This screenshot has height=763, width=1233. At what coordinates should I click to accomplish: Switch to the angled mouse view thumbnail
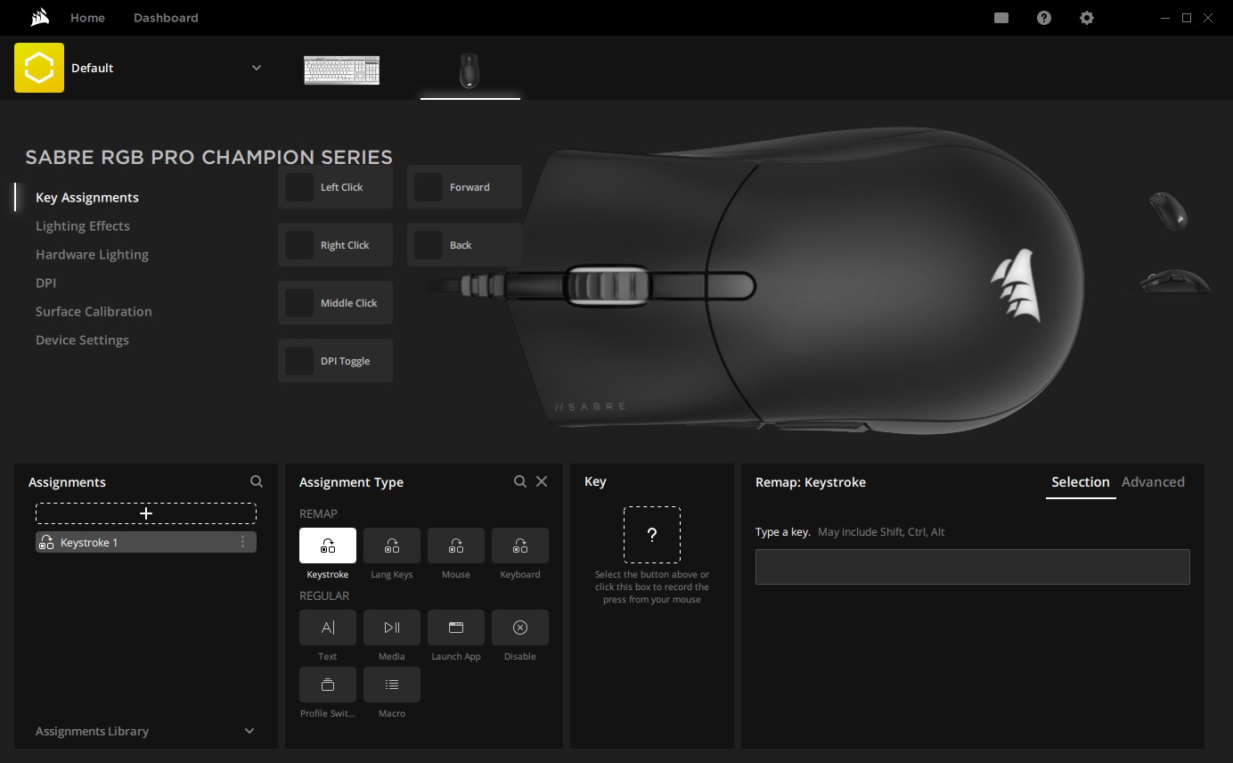click(1169, 211)
